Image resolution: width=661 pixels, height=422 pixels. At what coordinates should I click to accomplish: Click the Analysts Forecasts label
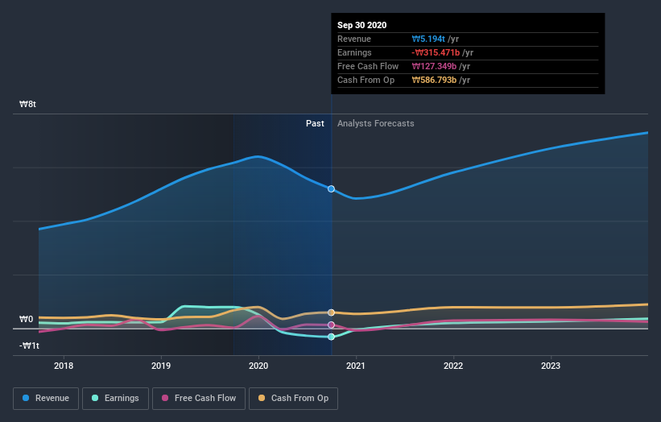coord(376,123)
